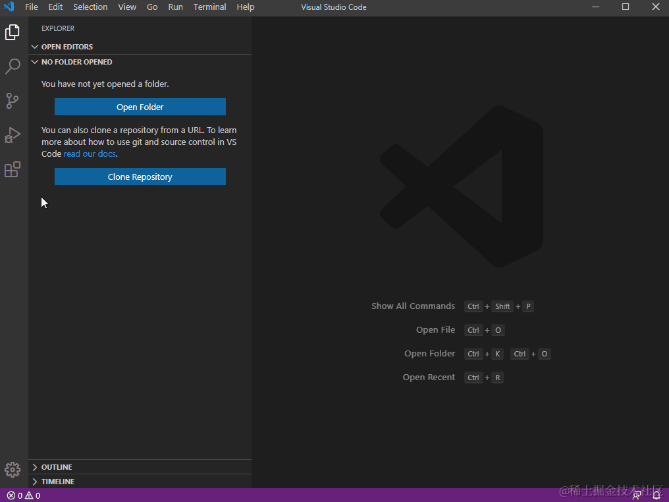Click the VS Code logo in title bar
This screenshot has width=669, height=502.
click(x=9, y=7)
